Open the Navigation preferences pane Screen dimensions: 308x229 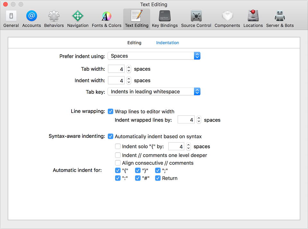(78, 19)
